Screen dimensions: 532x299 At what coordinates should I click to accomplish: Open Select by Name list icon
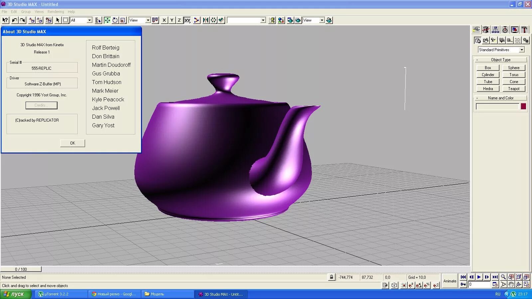coord(98,20)
